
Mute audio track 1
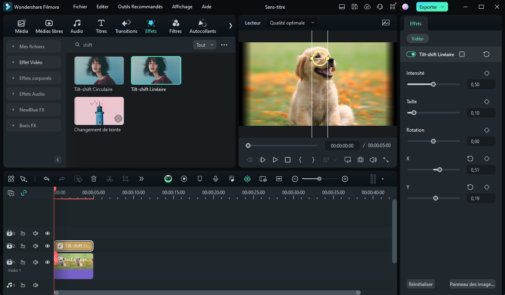click(36, 285)
